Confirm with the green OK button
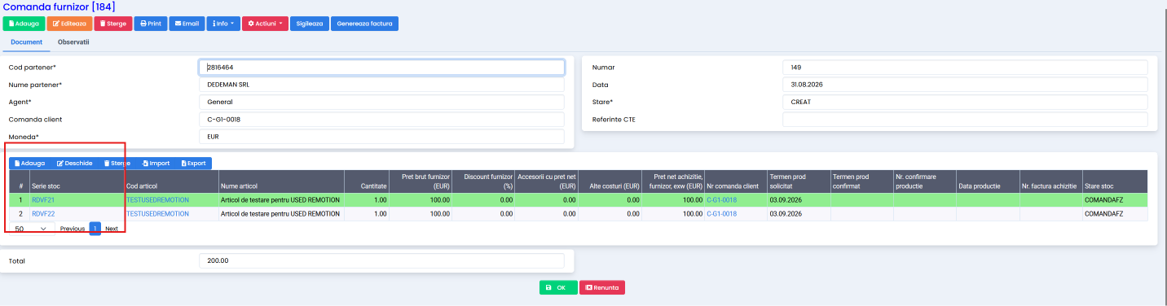The image size is (1167, 306). [x=558, y=287]
